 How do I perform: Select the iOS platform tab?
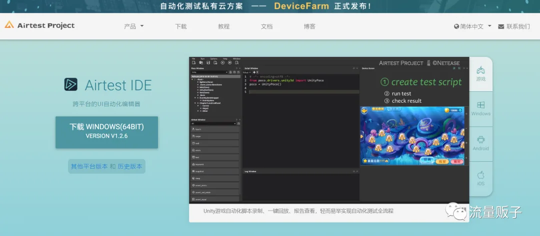pyautogui.click(x=481, y=179)
